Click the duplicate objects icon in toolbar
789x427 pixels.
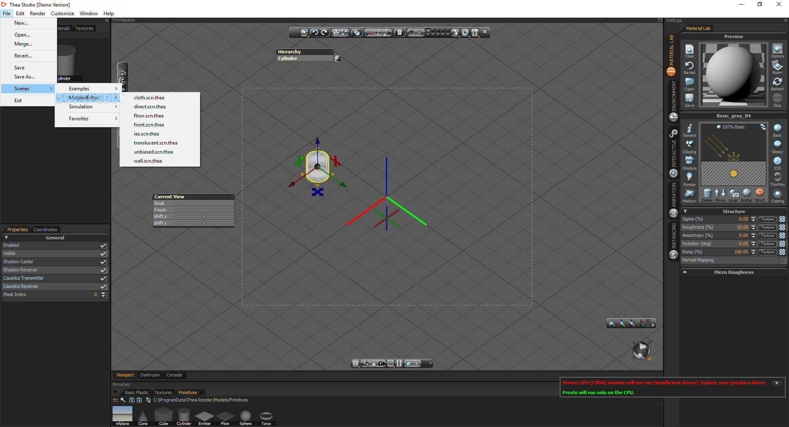[x=357, y=32]
